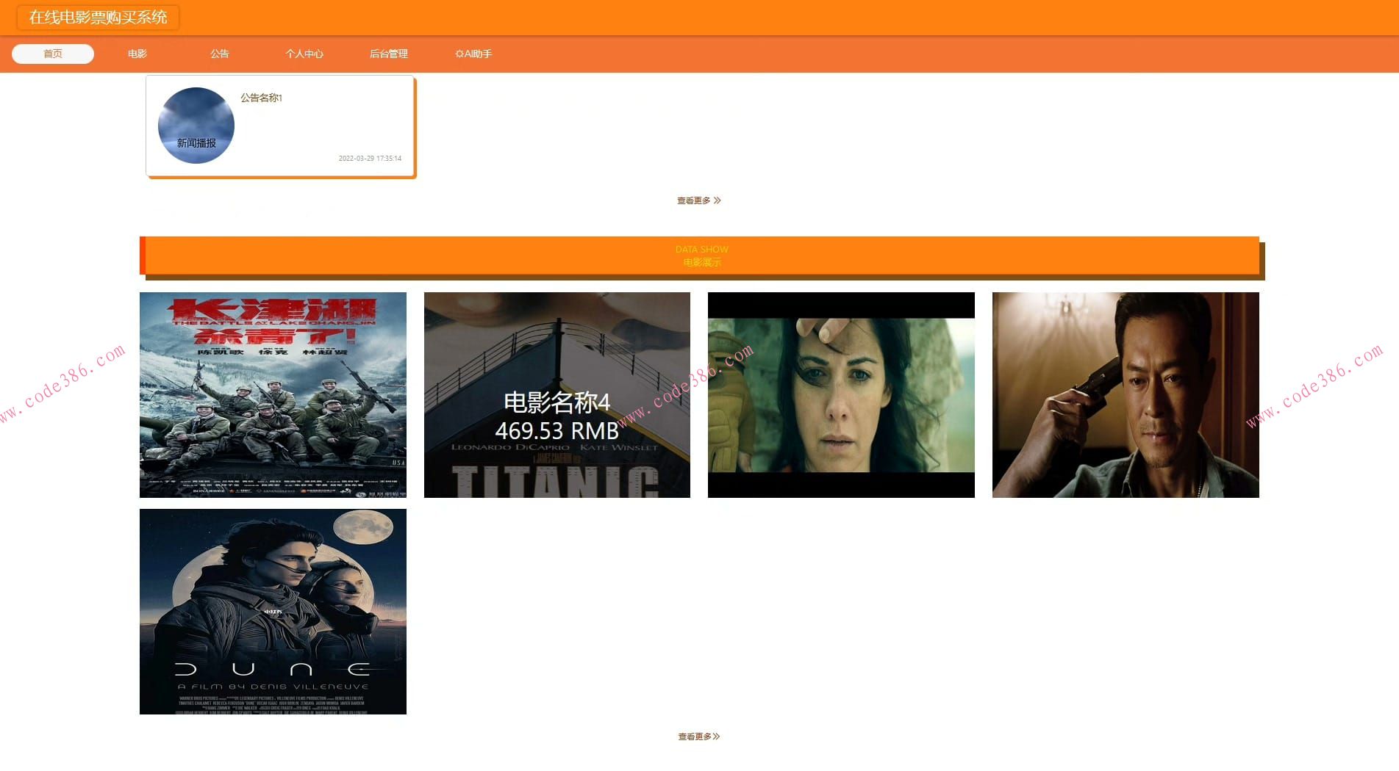Click the 电影展示 section label

[x=702, y=262]
